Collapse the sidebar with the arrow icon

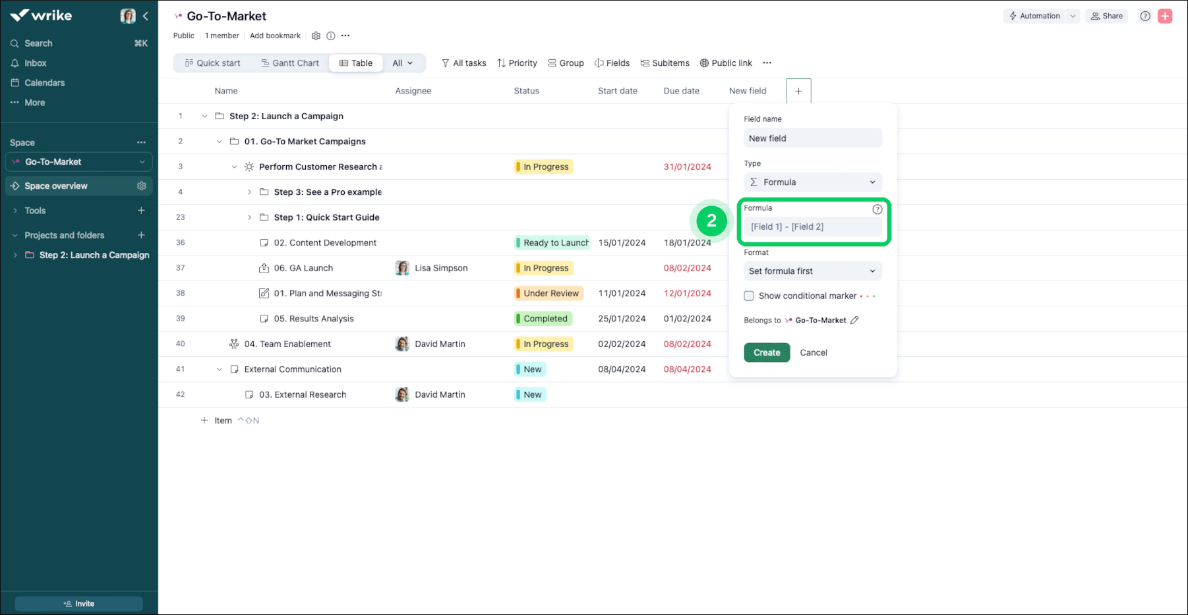146,16
